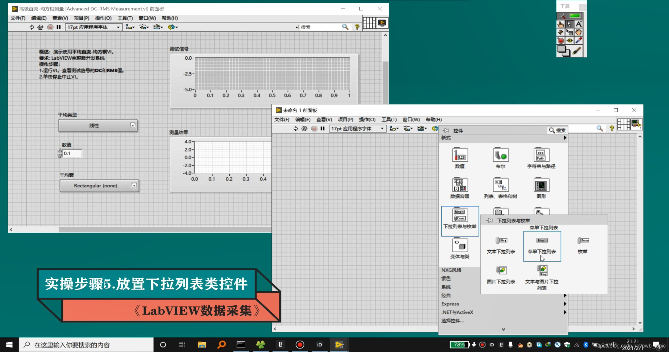Open Reorder dropdown in Advanced DC-RMS window
669x352 pixels.
point(173,27)
